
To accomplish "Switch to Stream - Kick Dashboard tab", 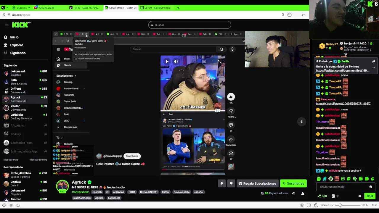I will [x=157, y=8].
